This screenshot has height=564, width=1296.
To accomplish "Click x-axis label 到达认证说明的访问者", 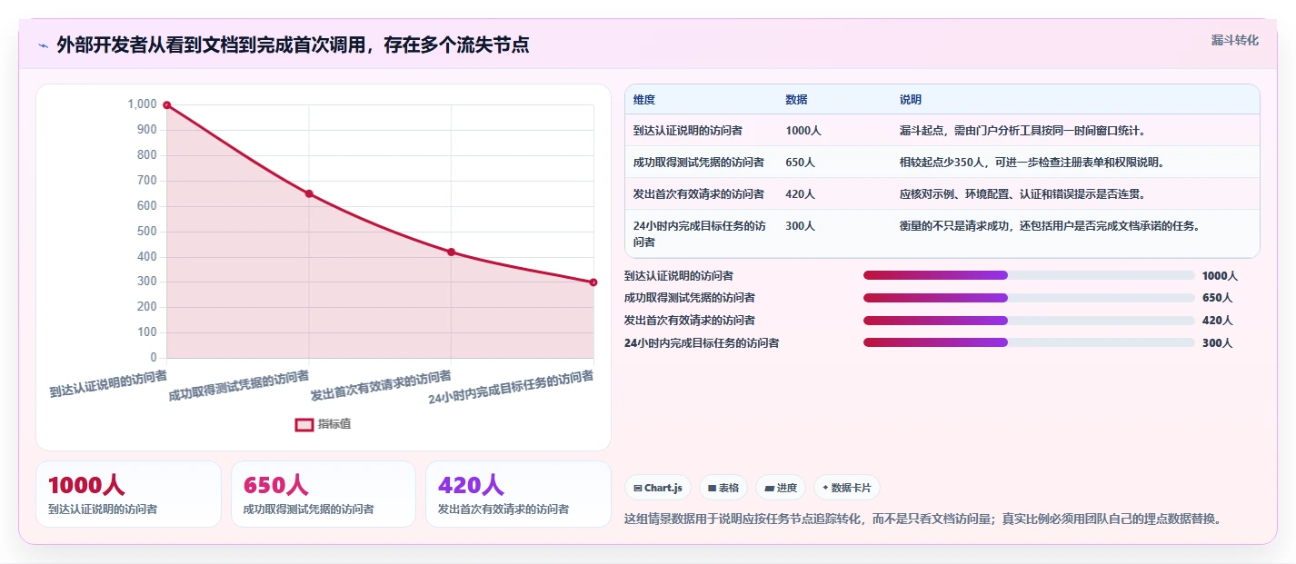I will point(108,382).
